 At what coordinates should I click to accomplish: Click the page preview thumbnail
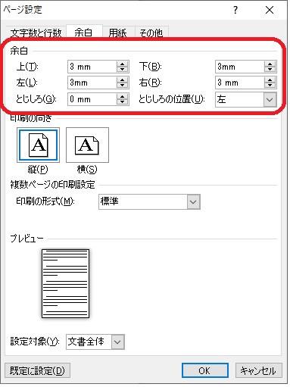pyautogui.click(x=65, y=283)
